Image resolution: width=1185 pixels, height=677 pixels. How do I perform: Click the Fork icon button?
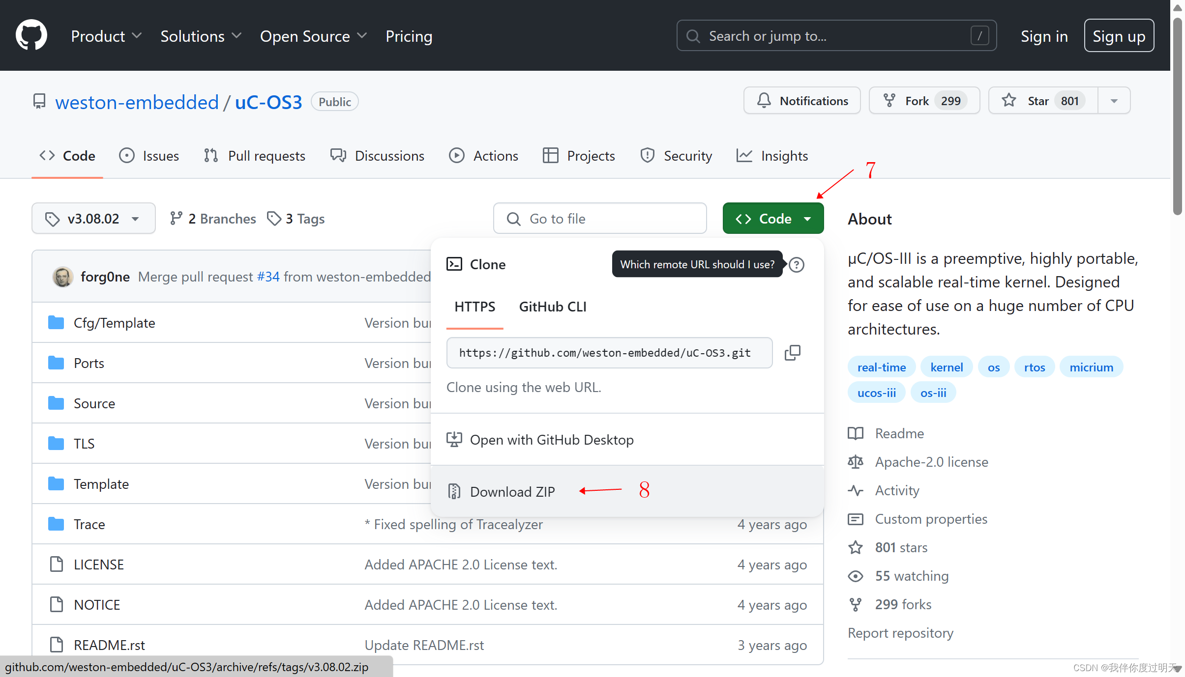click(889, 101)
